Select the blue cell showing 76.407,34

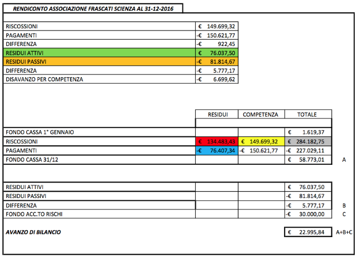[x=217, y=150]
